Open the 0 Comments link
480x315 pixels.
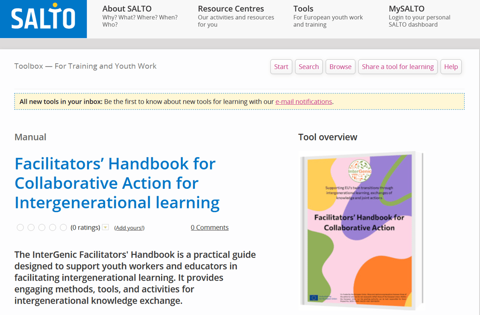point(210,227)
